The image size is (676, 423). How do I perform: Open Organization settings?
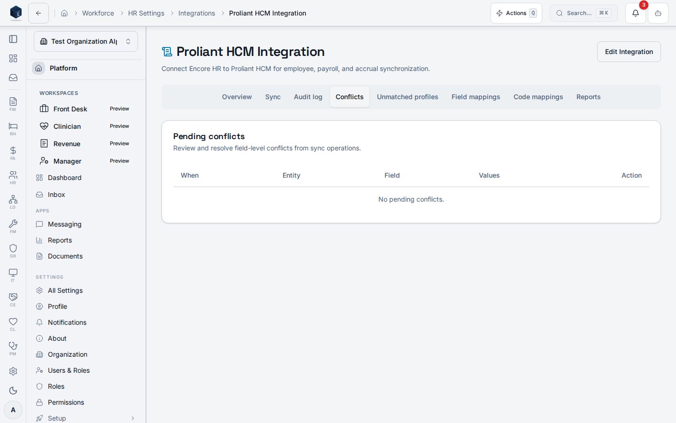(86, 354)
